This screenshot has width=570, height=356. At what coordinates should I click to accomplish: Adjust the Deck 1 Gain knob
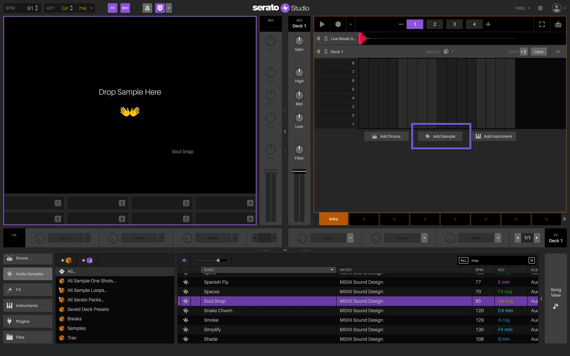[x=299, y=41]
